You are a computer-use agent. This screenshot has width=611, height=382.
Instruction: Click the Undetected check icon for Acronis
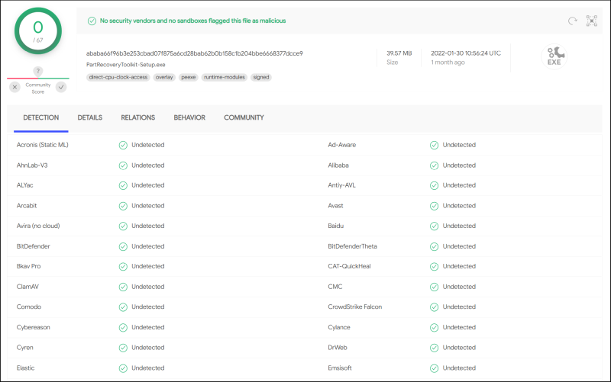(123, 145)
